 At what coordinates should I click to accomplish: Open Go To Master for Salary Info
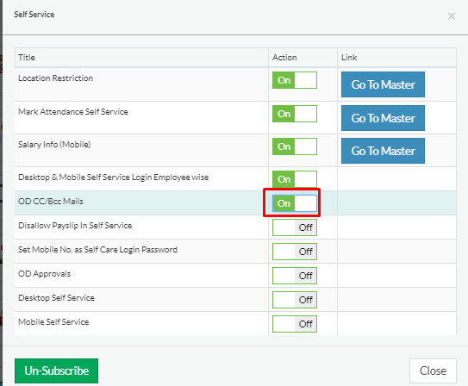click(383, 151)
